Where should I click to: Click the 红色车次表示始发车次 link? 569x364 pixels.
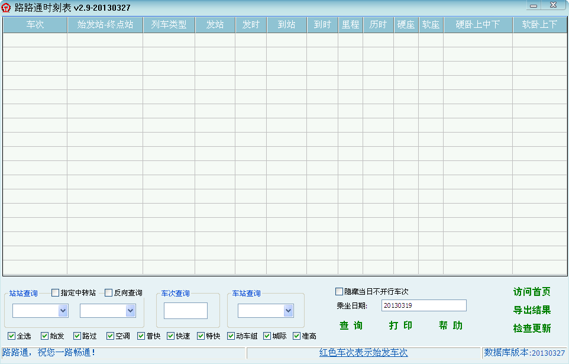[x=364, y=352]
